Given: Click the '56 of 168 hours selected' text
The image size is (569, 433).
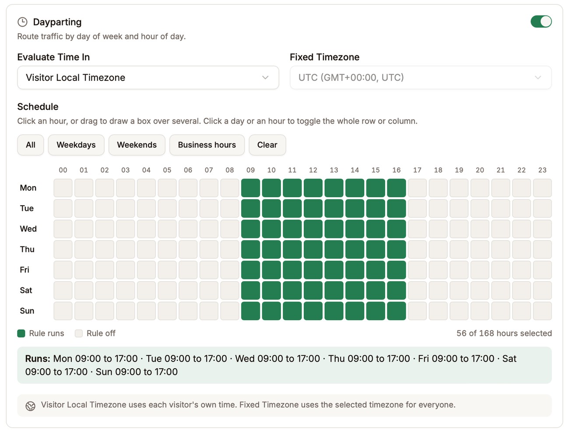Looking at the screenshot, I should (x=504, y=333).
